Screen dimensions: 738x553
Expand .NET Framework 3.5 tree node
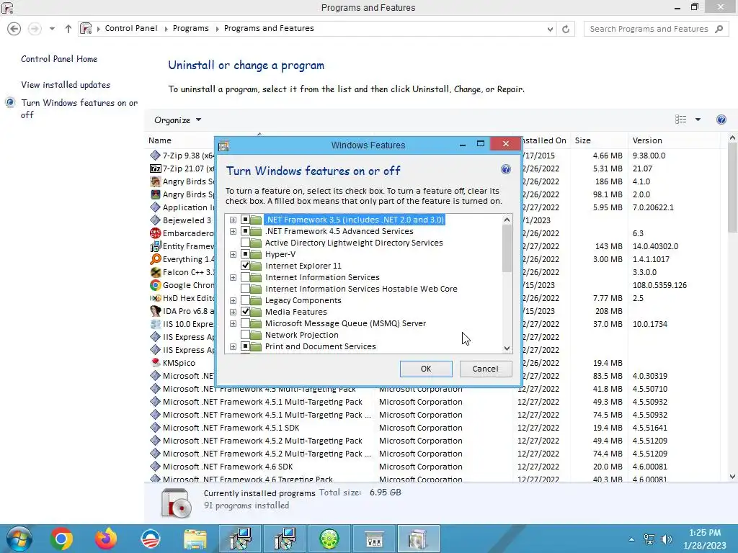click(x=233, y=220)
